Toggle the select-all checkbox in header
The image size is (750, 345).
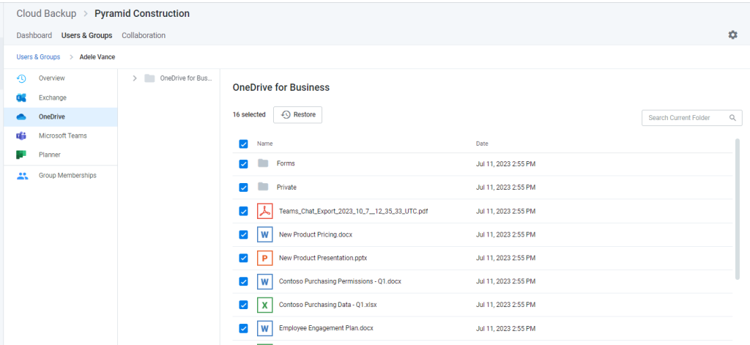243,144
